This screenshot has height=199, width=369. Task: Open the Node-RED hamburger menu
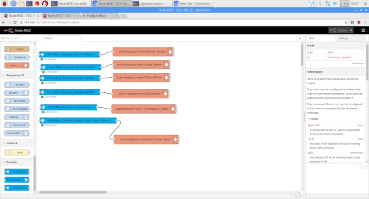point(363,30)
